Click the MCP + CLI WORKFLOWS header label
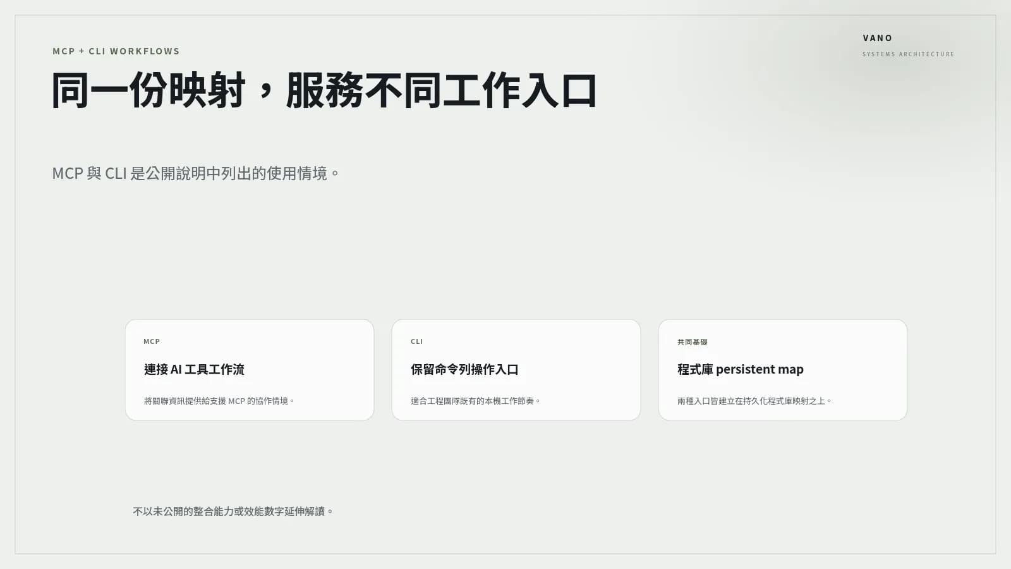This screenshot has height=569, width=1011. tap(116, 51)
